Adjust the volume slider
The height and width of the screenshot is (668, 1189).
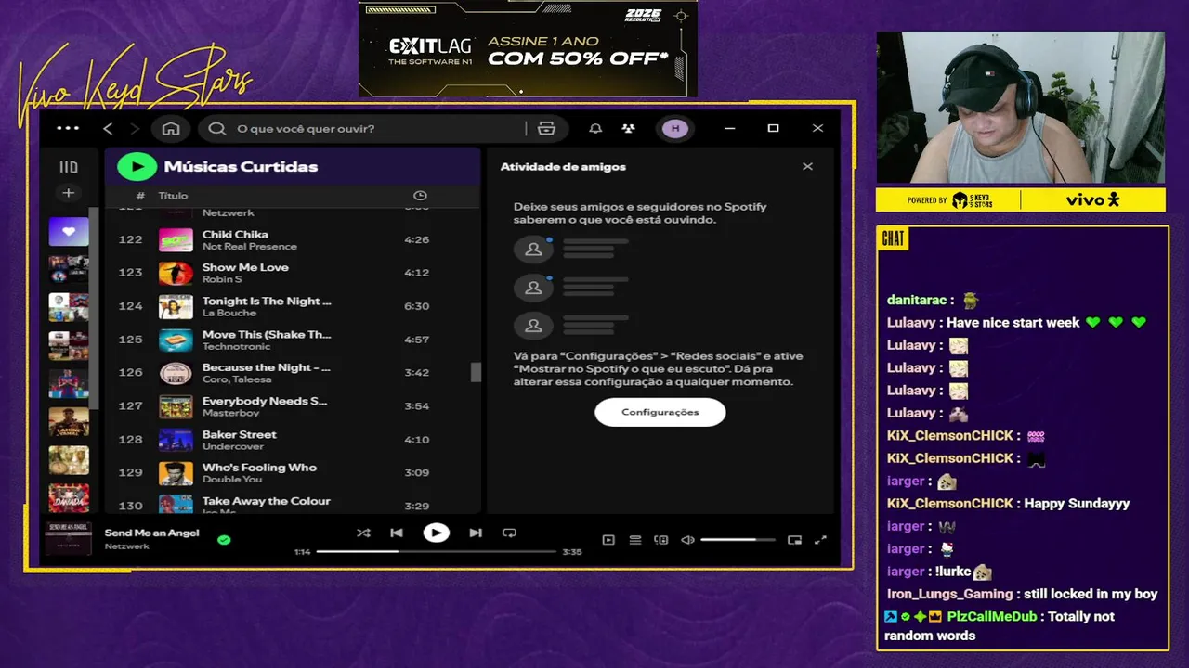738,539
